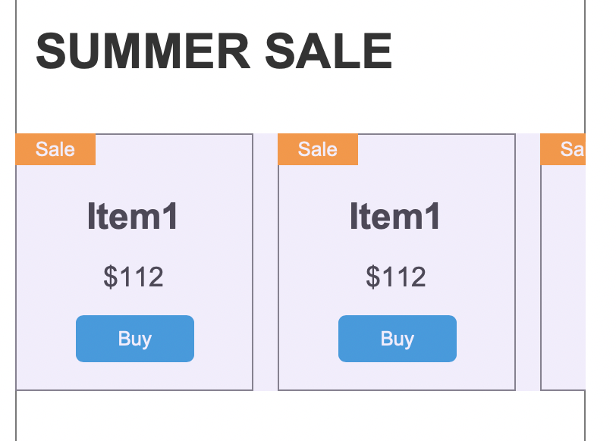Click the $112 price in the second card
Image resolution: width=616 pixels, height=441 pixels.
click(x=396, y=277)
